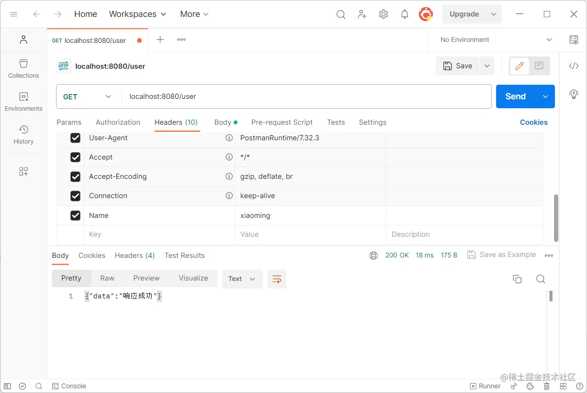Open the code snippet icon
This screenshot has width=587, height=393.
coord(574,66)
